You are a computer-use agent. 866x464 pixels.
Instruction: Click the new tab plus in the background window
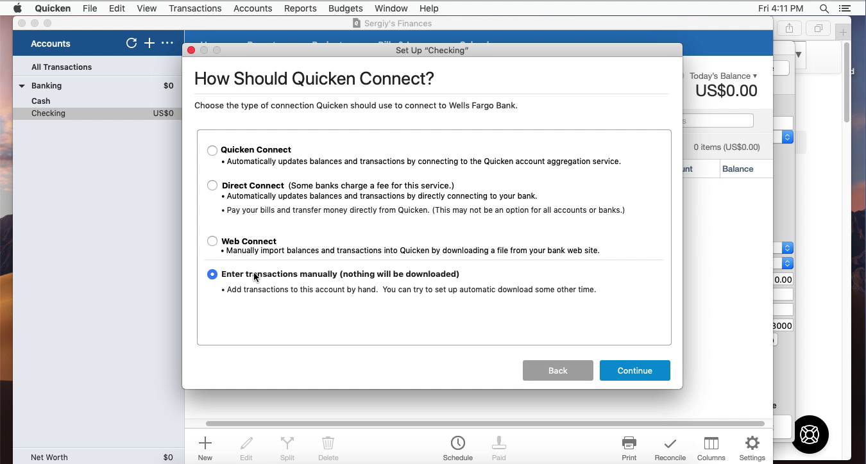[843, 32]
